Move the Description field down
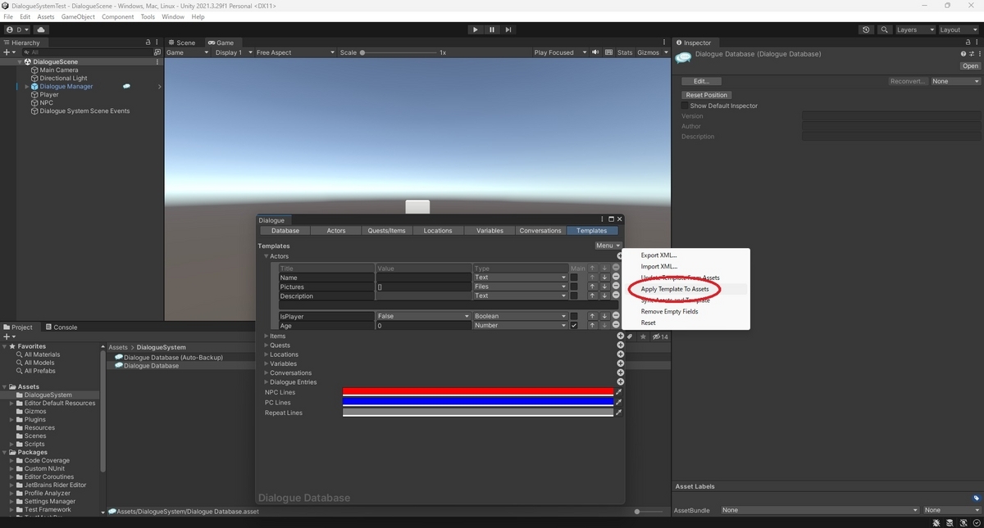The image size is (984, 528). tap(604, 296)
